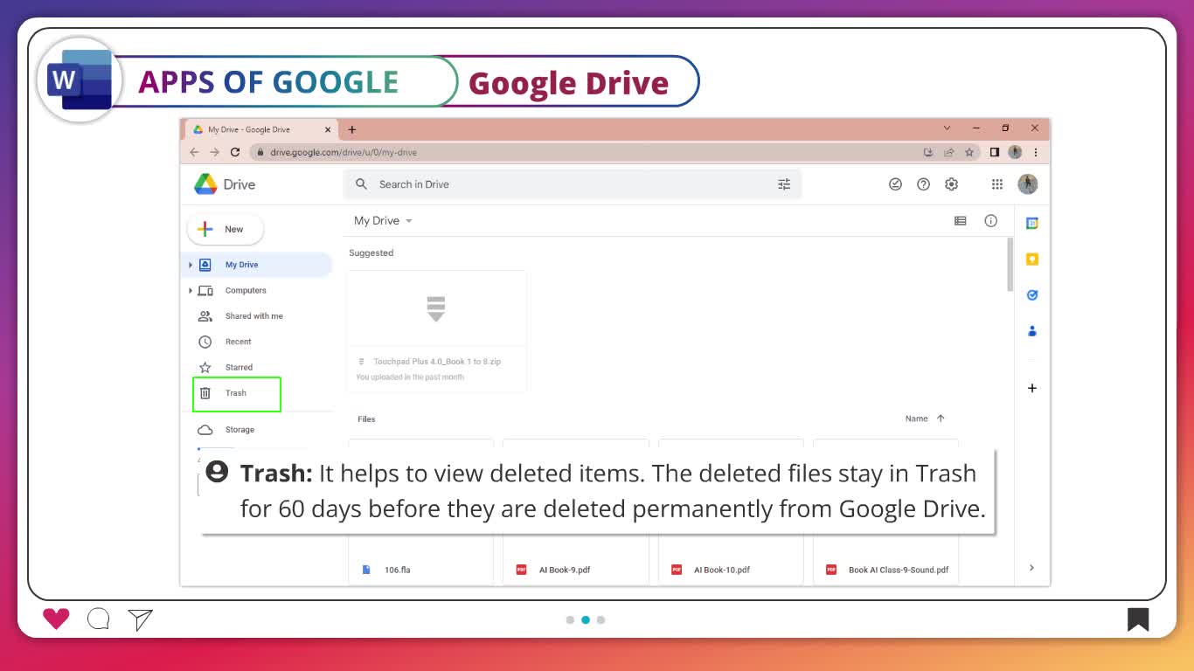The image size is (1194, 671).
Task: Click the heart like icon
Action: pos(56,619)
